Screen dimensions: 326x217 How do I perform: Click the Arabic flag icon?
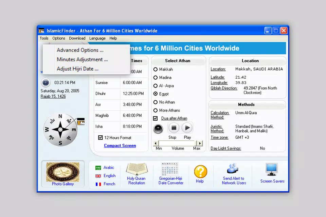pos(98,167)
